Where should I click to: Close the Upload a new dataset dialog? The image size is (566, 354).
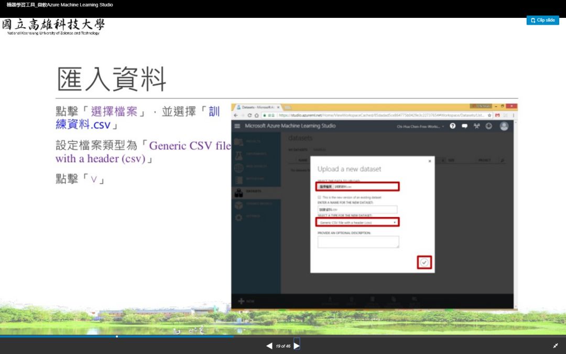pos(430,161)
